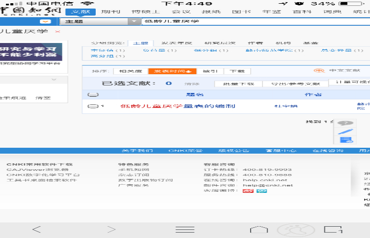Sort results by 发表时间
Screen dimensions: 370x238
(x=170, y=71)
